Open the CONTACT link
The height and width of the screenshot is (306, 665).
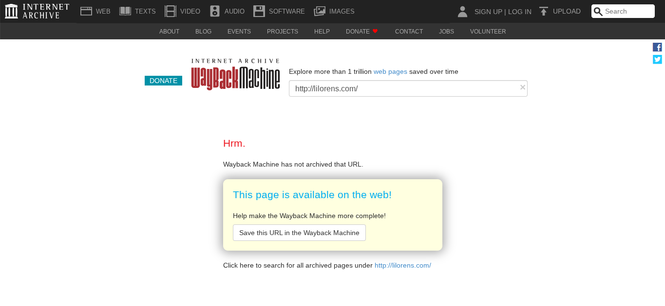coord(409,32)
